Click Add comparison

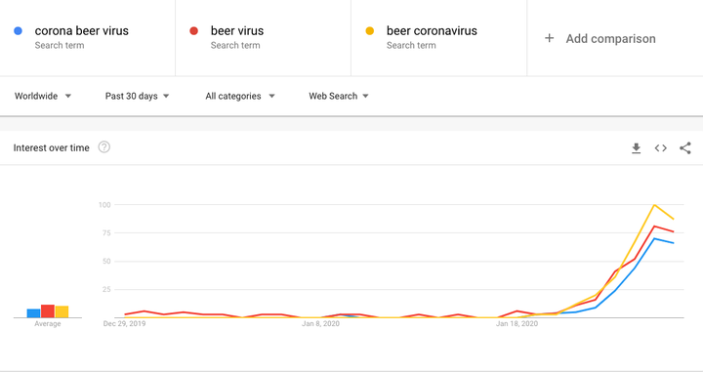(x=610, y=38)
